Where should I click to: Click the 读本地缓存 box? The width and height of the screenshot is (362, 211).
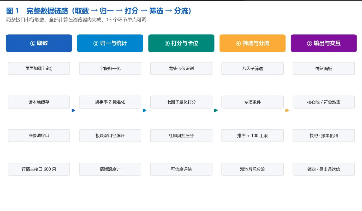point(39,102)
